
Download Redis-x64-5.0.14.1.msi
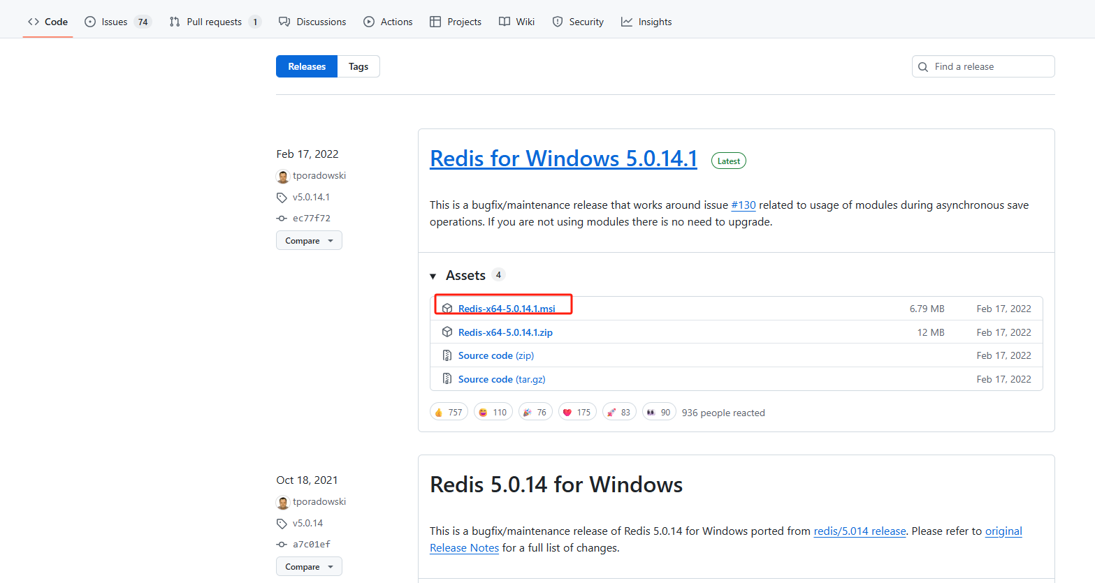pos(507,309)
